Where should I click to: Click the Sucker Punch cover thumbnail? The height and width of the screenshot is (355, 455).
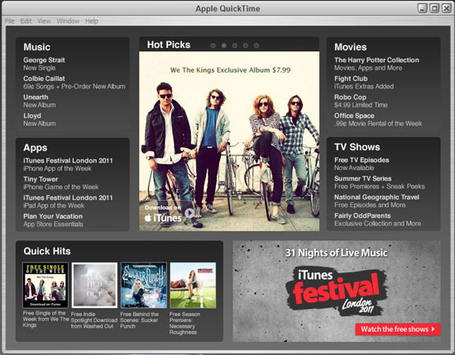tap(144, 285)
